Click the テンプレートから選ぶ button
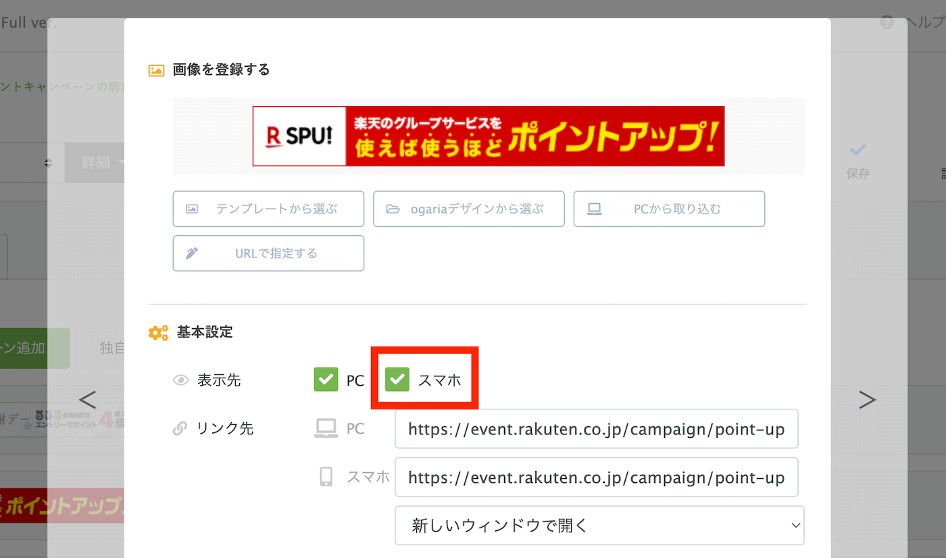946x558 pixels. point(268,209)
